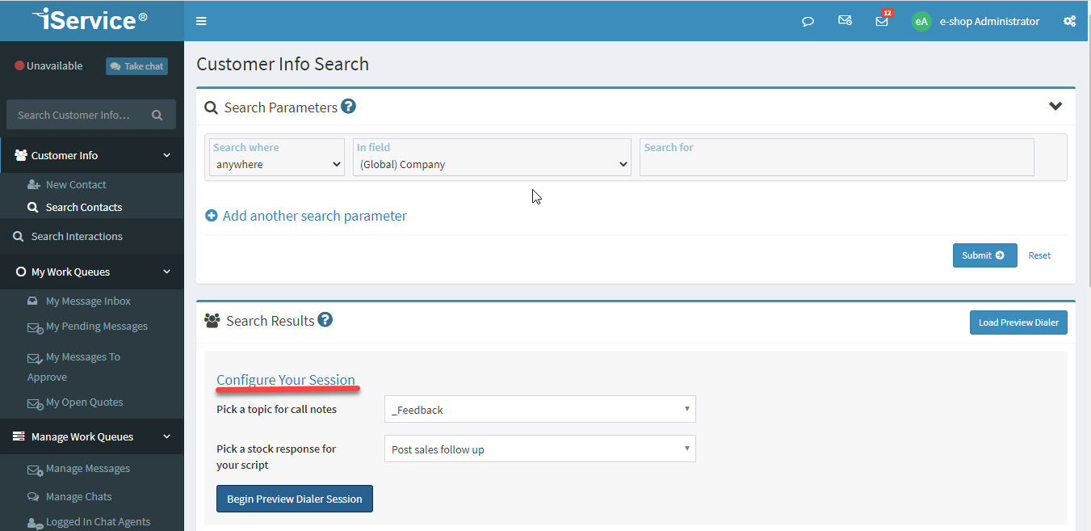Click the Search Results people icon
This screenshot has width=1091, height=531.
pos(212,320)
